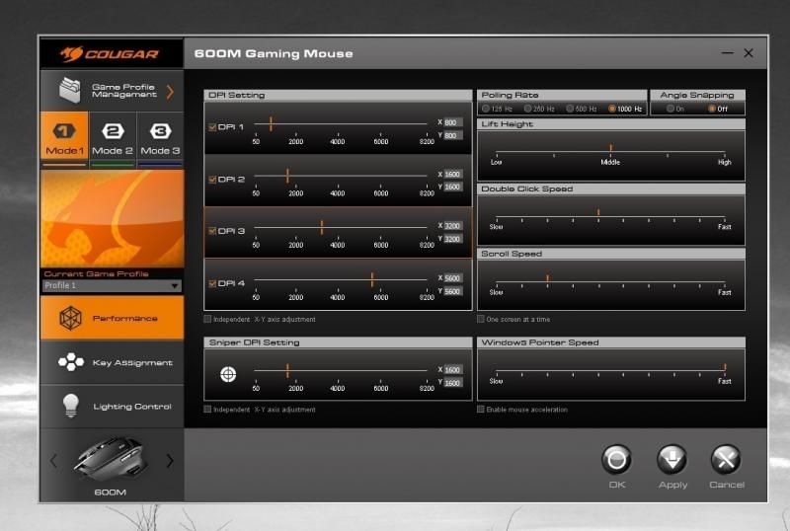Image resolution: width=790 pixels, height=531 pixels.
Task: Click the DPI 4 Y value field
Action: click(453, 291)
